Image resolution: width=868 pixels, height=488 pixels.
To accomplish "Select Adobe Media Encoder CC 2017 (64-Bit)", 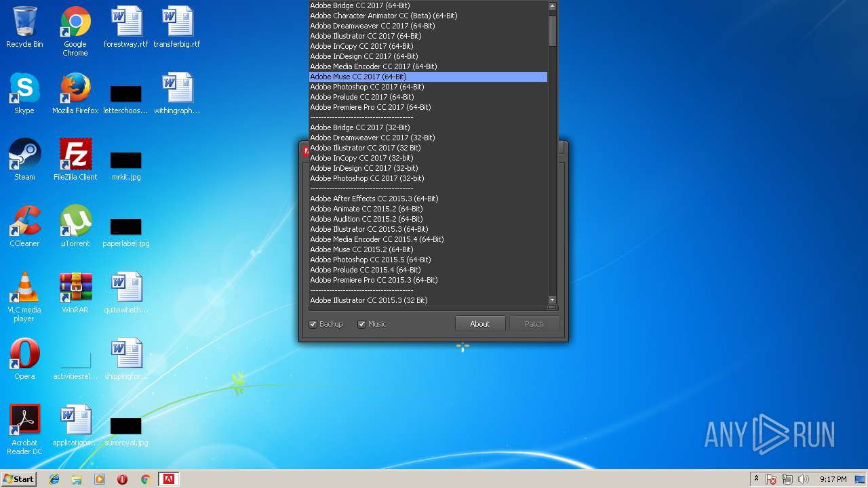I will pyautogui.click(x=428, y=66).
